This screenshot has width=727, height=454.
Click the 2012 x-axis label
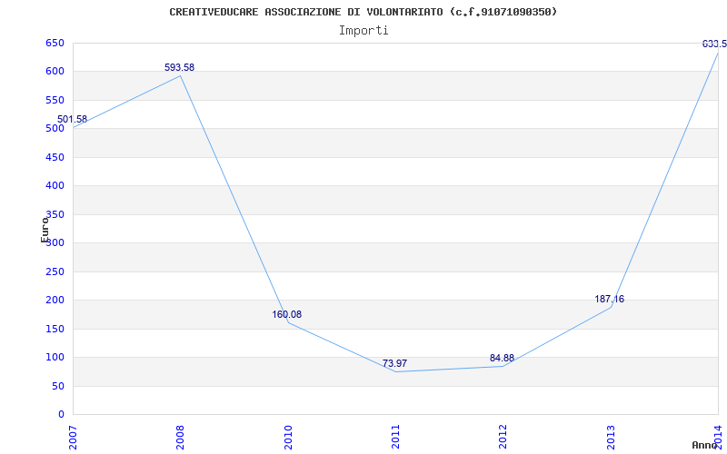503,437
